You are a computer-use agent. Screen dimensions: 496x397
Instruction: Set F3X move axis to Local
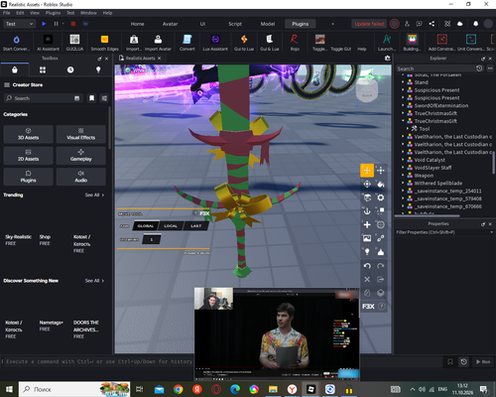pos(171,226)
